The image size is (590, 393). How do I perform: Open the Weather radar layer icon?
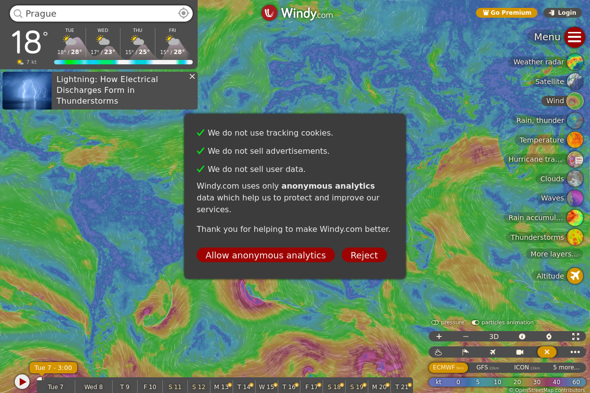(575, 62)
